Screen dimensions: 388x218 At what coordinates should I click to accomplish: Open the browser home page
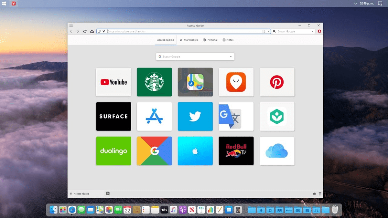92,31
